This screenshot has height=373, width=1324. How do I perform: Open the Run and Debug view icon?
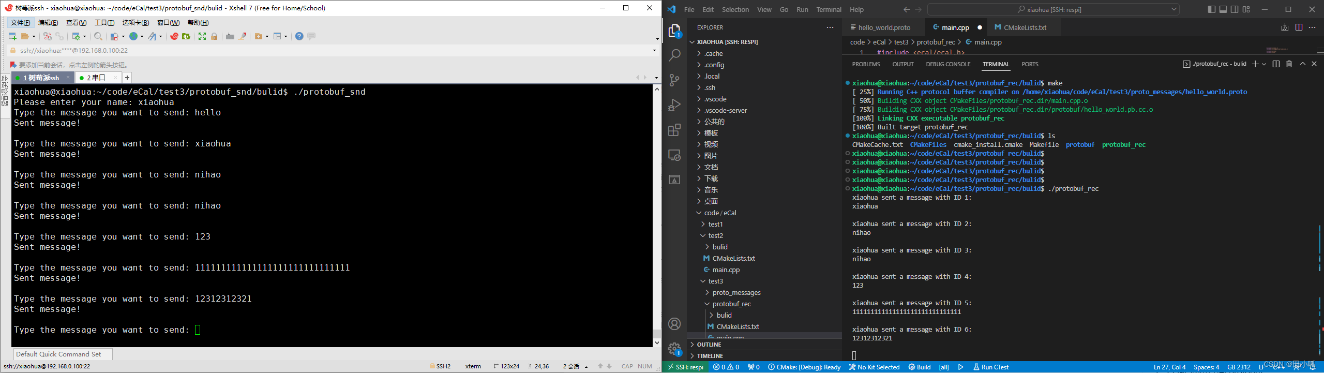(674, 105)
